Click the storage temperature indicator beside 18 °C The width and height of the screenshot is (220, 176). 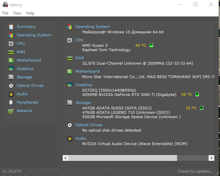tap(202, 108)
